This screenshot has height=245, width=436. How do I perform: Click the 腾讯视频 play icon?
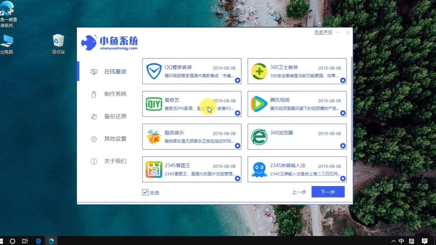click(259, 104)
